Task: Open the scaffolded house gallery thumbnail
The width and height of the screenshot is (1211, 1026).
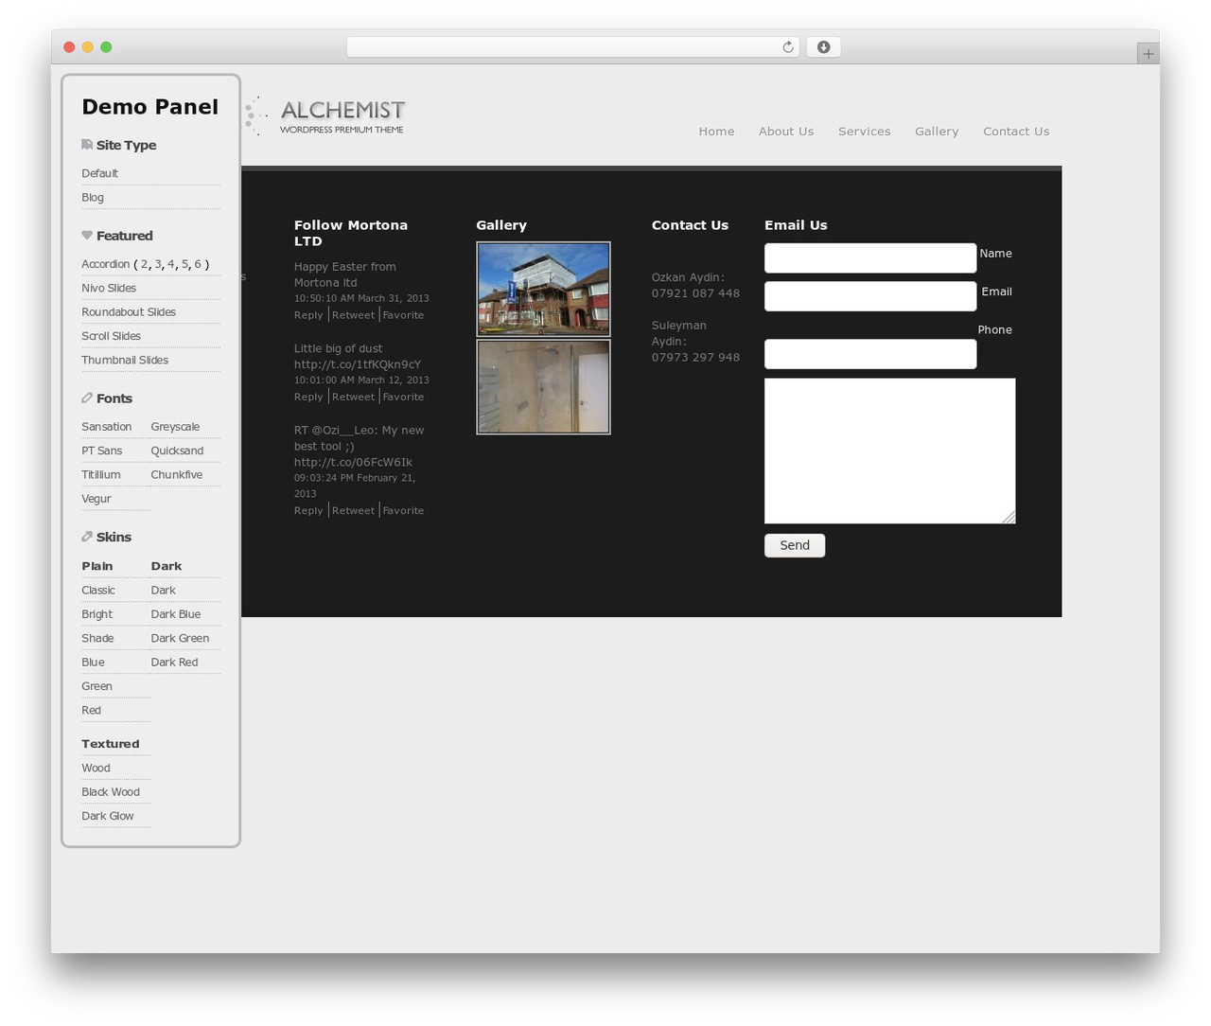Action: click(543, 289)
